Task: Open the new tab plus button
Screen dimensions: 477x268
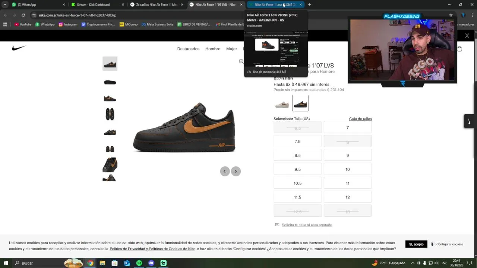Action: click(309, 4)
